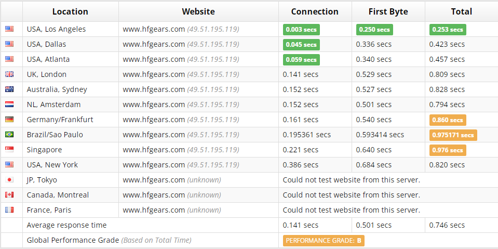Click the Connection column header
This screenshot has height=249, width=498.
pyautogui.click(x=315, y=11)
